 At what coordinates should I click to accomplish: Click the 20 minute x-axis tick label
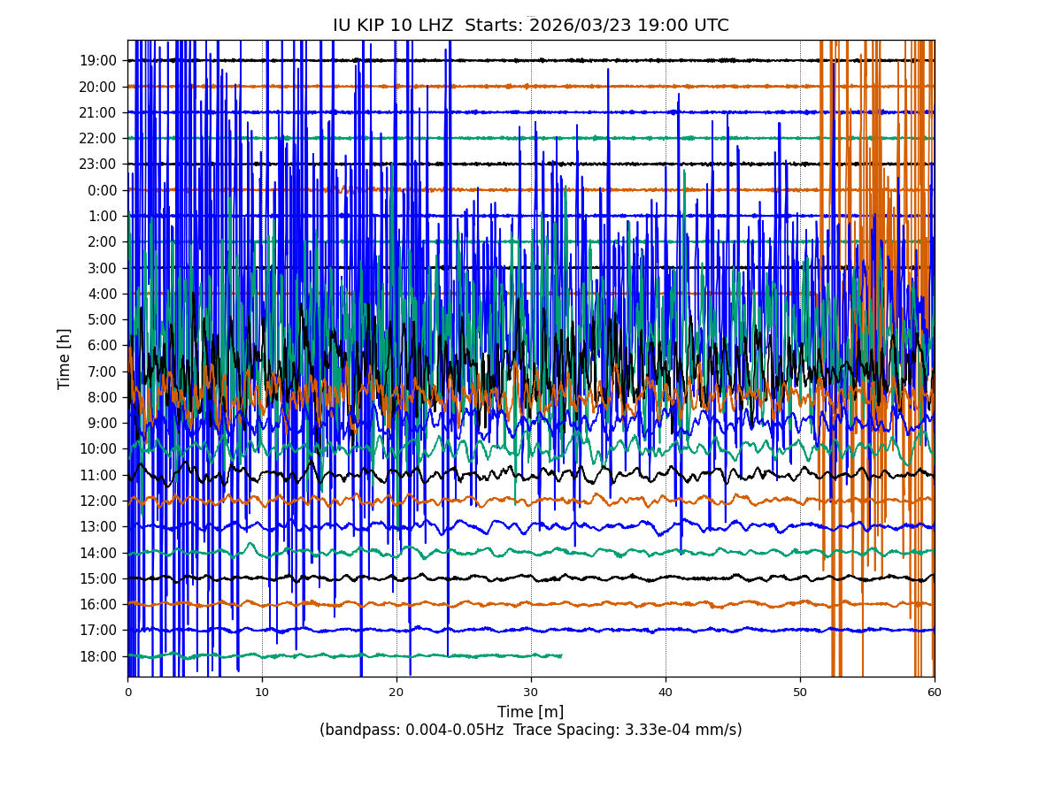pos(396,693)
